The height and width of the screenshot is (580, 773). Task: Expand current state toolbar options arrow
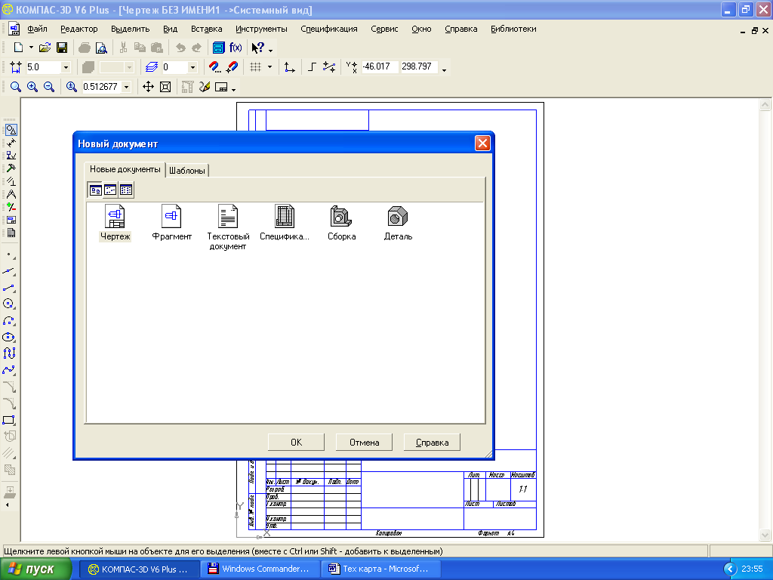point(444,70)
